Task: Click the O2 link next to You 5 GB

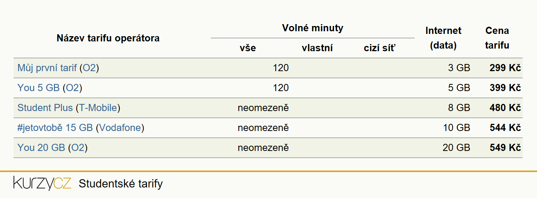Action: tap(72, 88)
